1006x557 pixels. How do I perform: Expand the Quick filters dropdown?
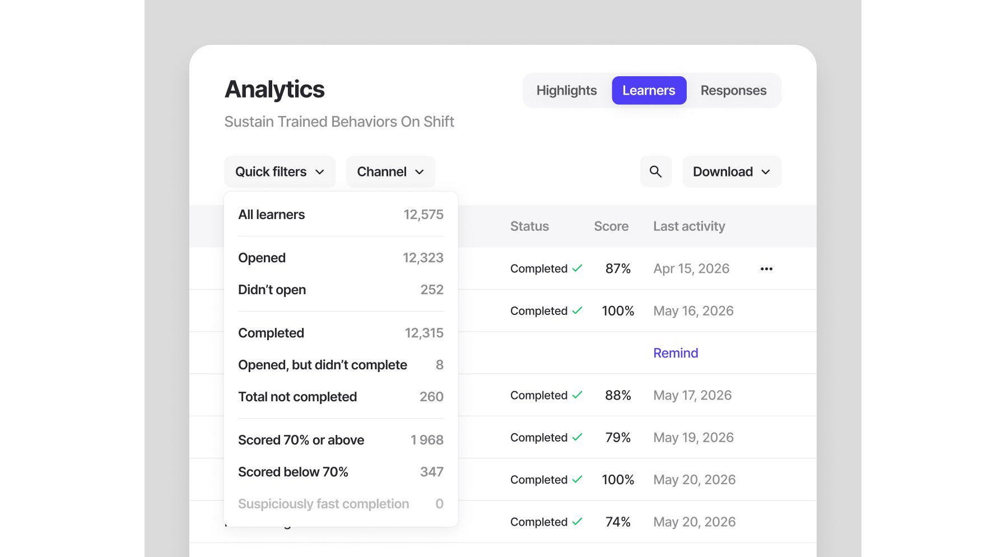pos(280,171)
